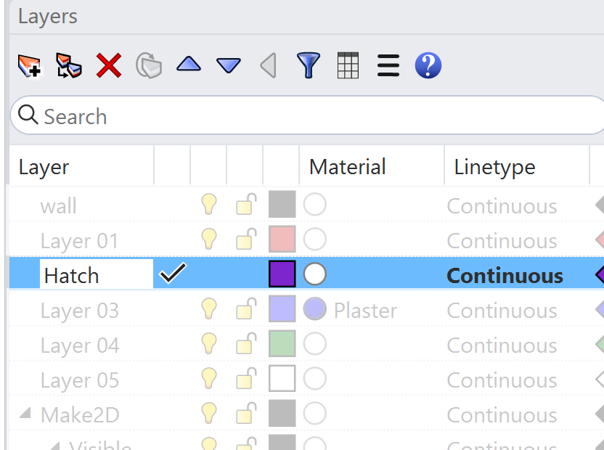The height and width of the screenshot is (450, 604).
Task: Click into the layer Search field
Action: coord(305,116)
